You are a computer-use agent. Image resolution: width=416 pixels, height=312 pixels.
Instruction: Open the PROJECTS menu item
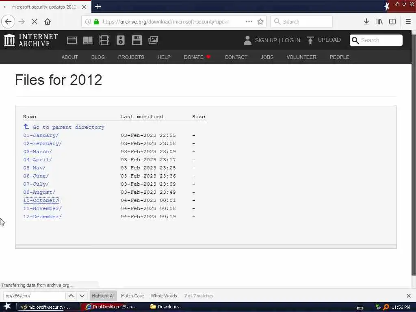(x=131, y=57)
